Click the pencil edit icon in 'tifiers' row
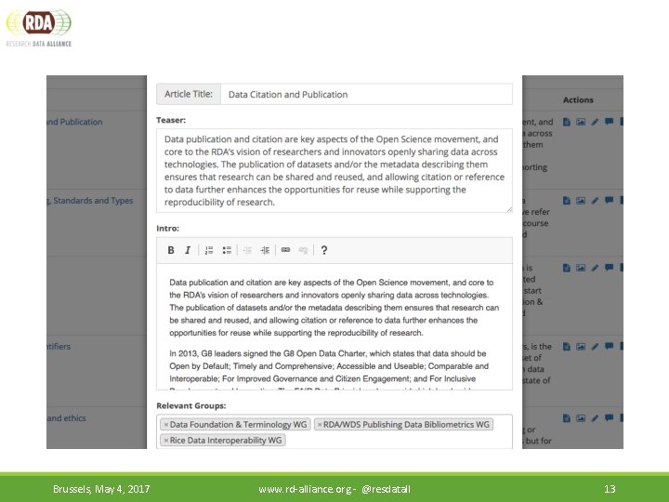The width and height of the screenshot is (669, 502). [595, 346]
